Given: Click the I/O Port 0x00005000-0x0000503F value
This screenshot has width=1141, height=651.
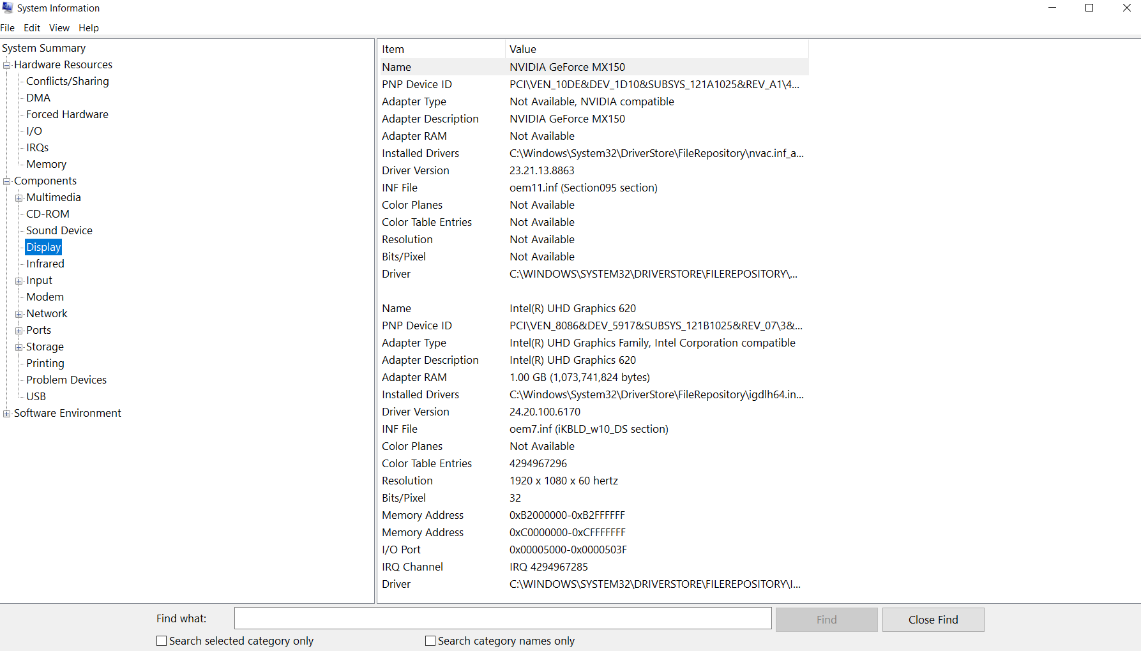Looking at the screenshot, I should [568, 550].
